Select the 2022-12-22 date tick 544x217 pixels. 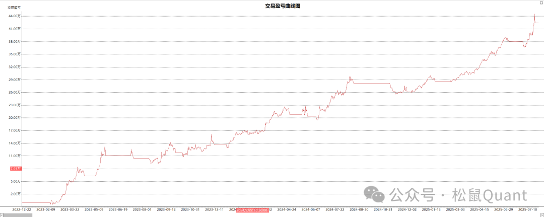coord(22,209)
